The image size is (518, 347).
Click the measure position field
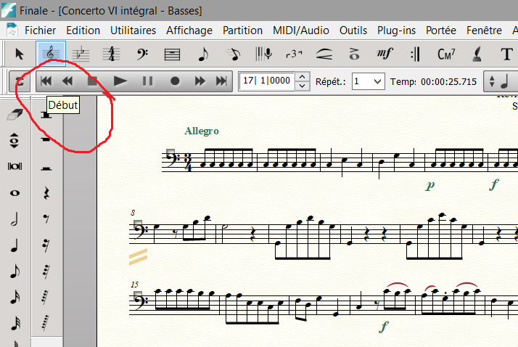pyautogui.click(x=266, y=81)
